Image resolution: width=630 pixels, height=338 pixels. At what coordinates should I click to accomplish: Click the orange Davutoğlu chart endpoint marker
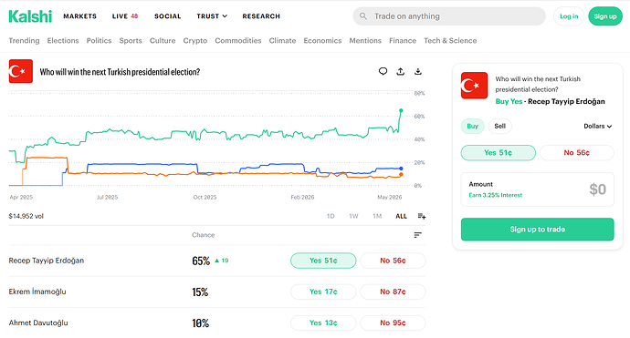[x=401, y=174]
